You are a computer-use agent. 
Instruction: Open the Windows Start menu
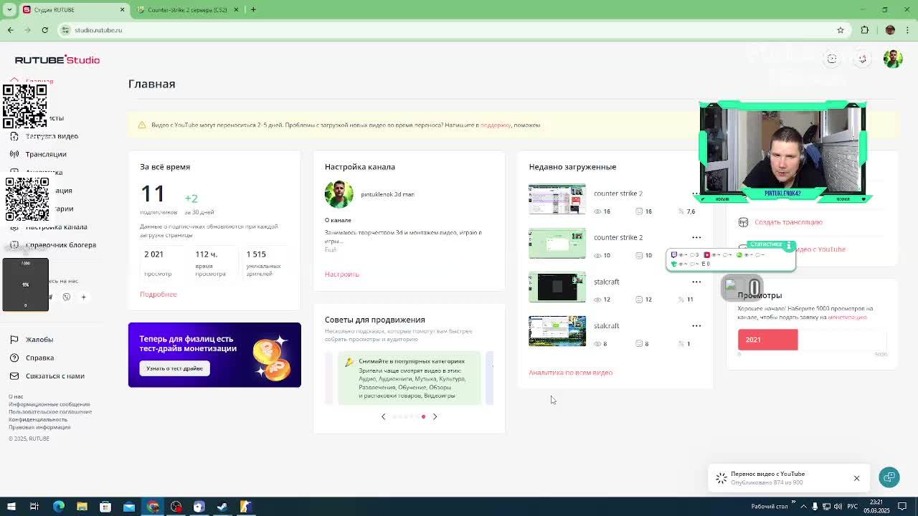(10, 507)
